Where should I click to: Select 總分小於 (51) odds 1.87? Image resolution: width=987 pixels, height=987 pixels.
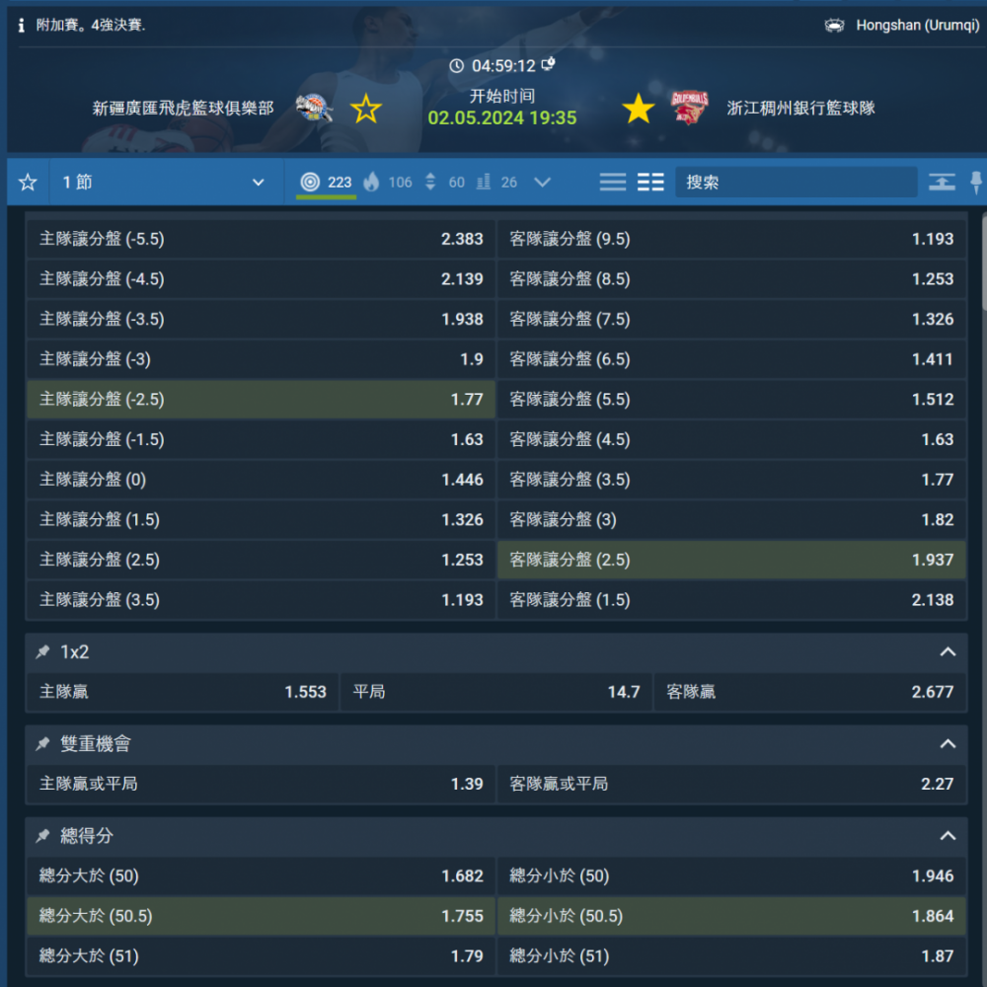click(731, 956)
